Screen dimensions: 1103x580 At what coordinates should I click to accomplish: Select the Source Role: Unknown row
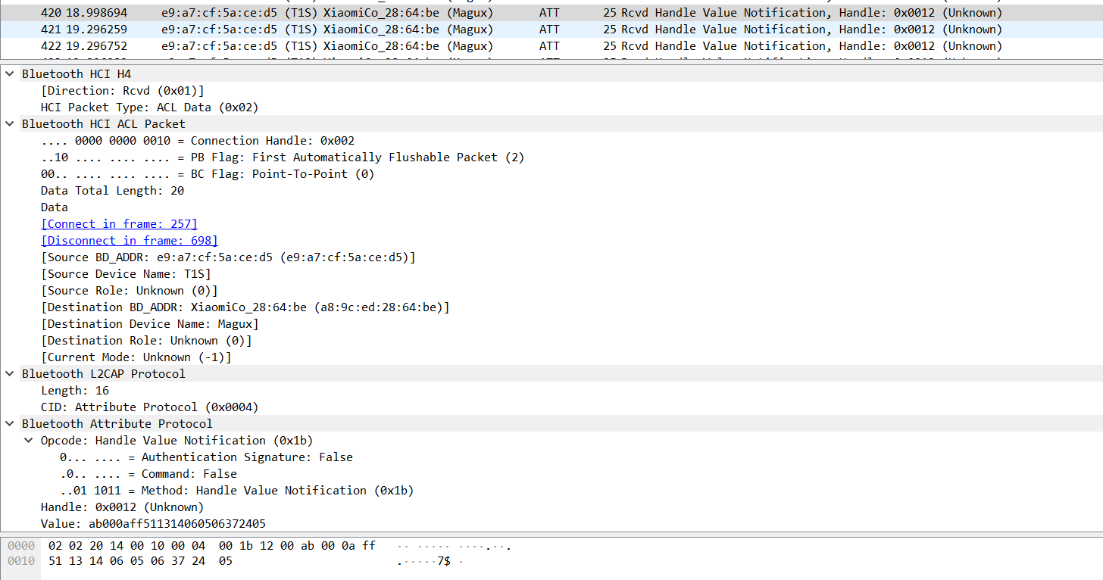point(130,291)
